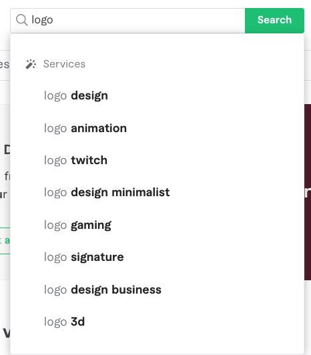Select "logo design minimalist" from suggestions

(x=158, y=192)
